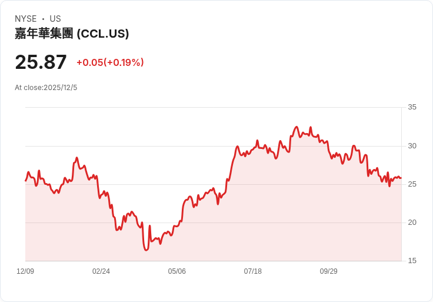433x302 pixels.
Task: Select the NYSE exchange label
Action: [26, 19]
